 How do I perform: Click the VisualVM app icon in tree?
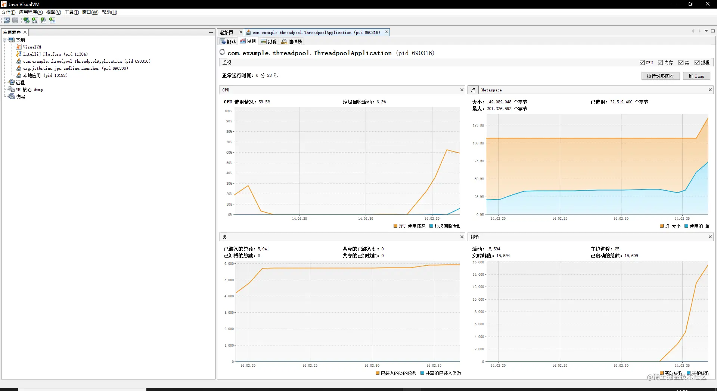(x=19, y=47)
